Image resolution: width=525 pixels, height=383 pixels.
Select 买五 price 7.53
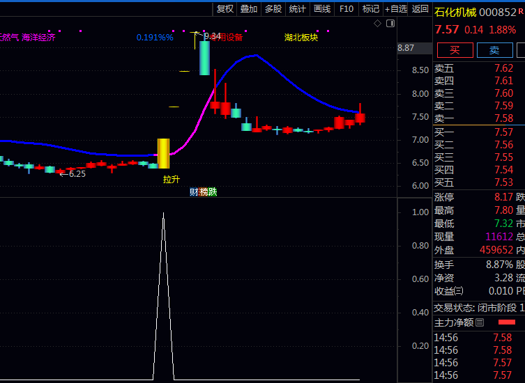tap(503, 182)
